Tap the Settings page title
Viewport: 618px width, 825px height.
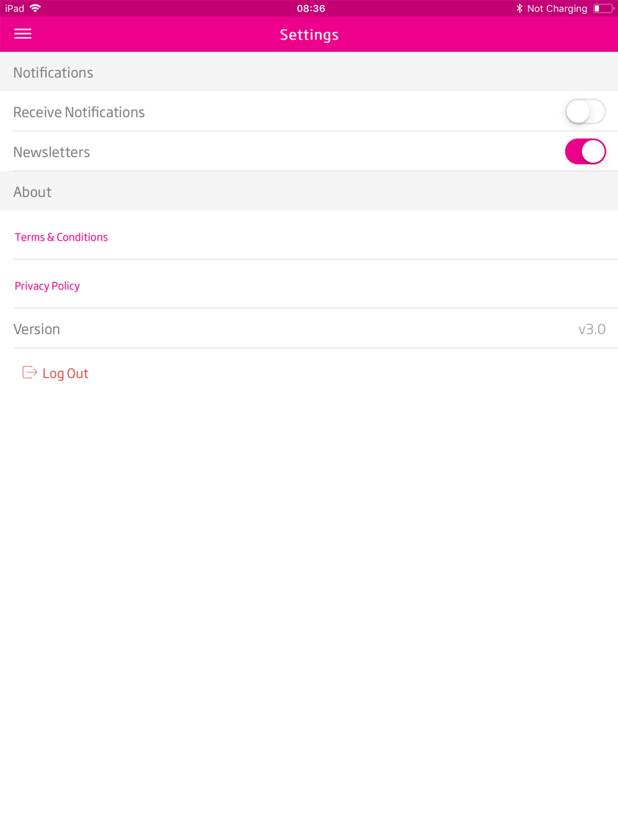(x=309, y=35)
